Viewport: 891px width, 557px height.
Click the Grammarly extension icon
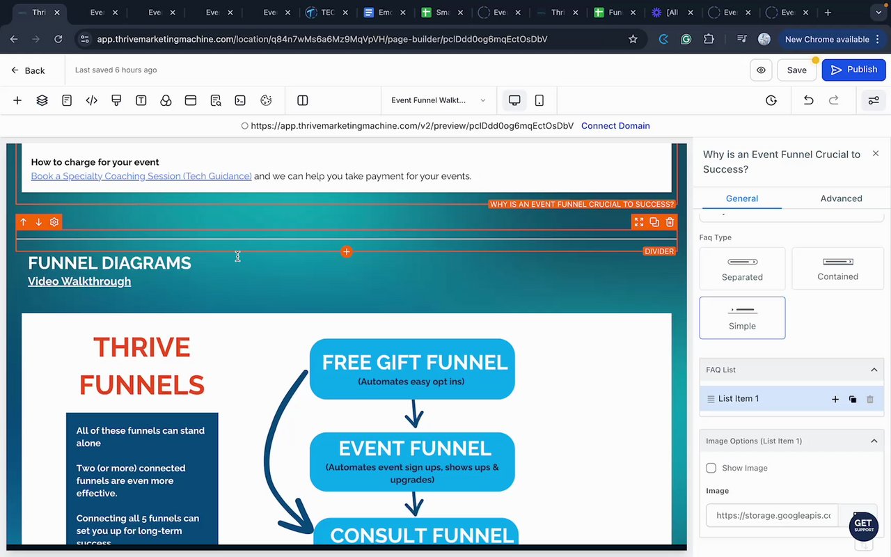pyautogui.click(x=686, y=39)
